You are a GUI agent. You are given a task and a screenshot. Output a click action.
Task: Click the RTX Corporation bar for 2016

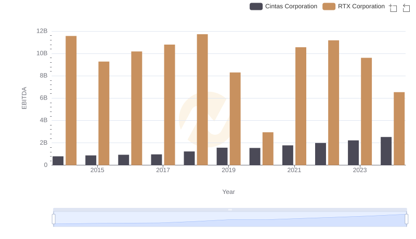coord(137,108)
